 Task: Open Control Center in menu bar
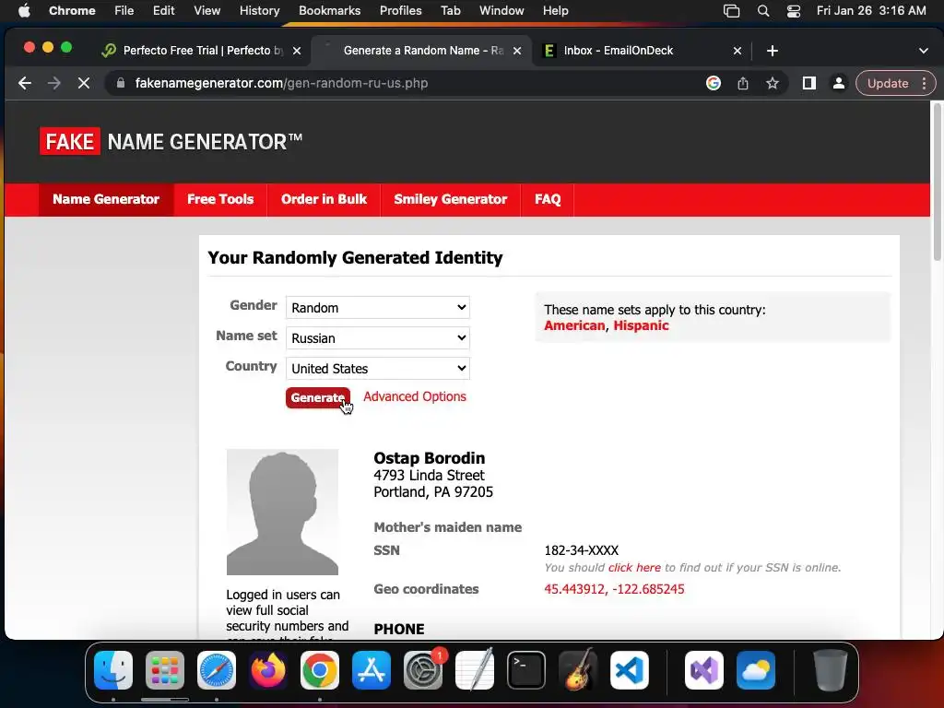click(794, 11)
